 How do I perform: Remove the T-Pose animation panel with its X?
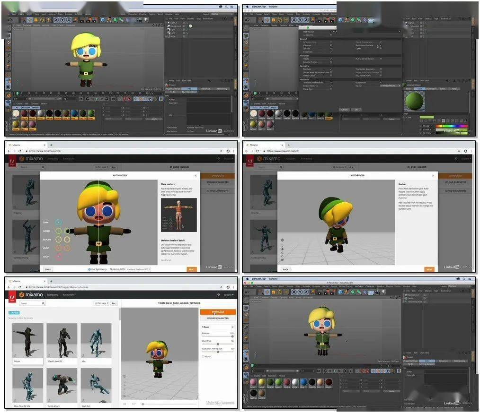232,327
